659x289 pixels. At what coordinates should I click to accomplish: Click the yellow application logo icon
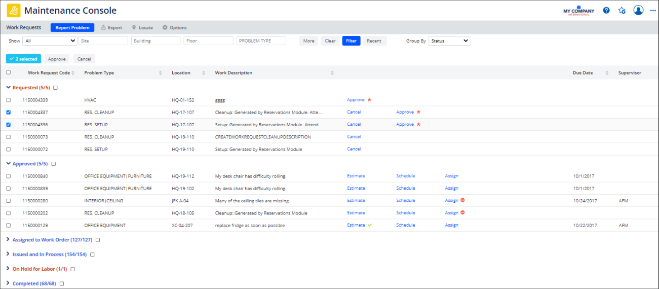[x=14, y=11]
